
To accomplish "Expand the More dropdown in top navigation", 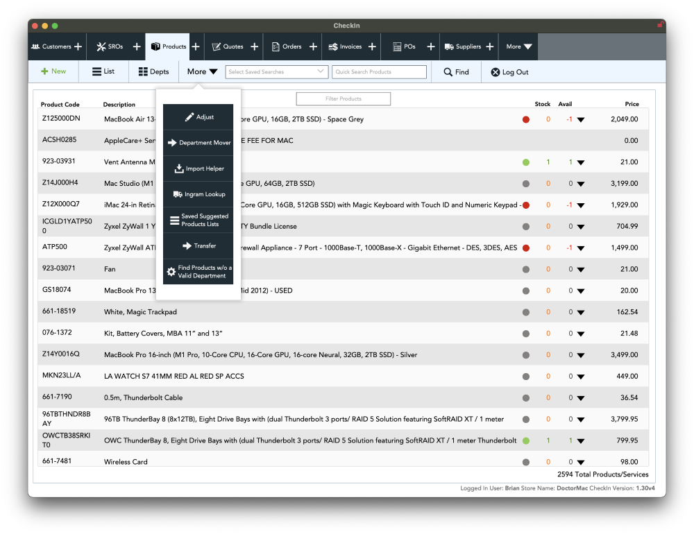I will pos(518,47).
